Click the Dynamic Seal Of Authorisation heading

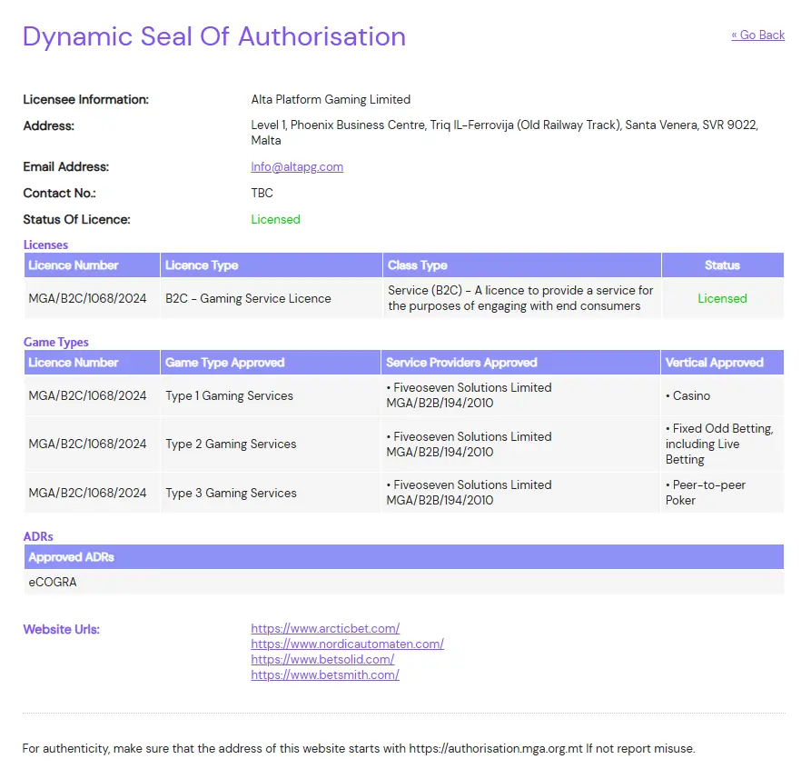pyautogui.click(x=214, y=37)
